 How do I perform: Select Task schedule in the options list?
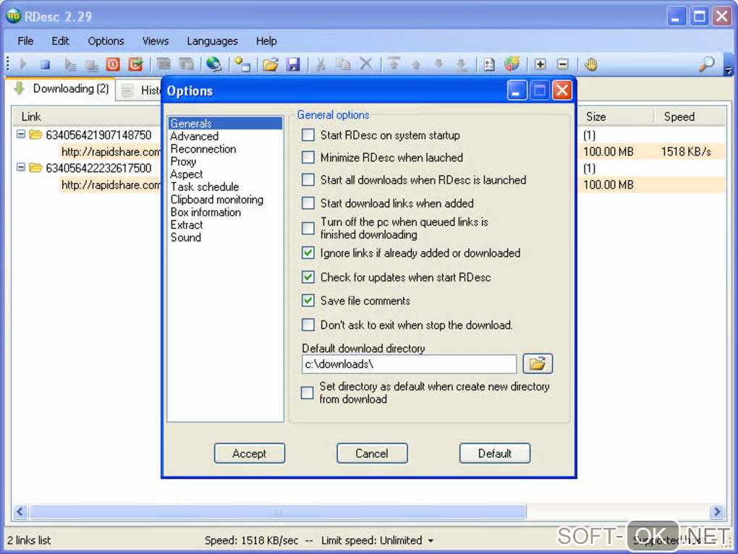[x=205, y=187]
